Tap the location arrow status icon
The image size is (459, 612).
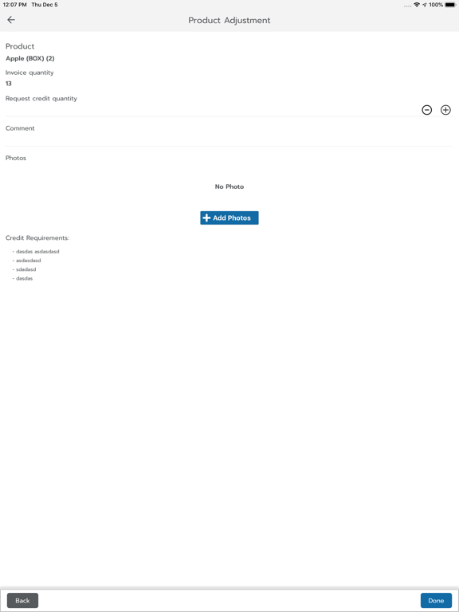424,5
